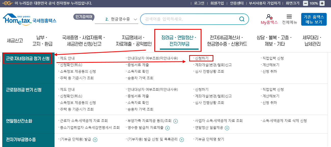Click the highlighted 신청하기 link
The height and width of the screenshot is (147, 331).
(201, 58)
